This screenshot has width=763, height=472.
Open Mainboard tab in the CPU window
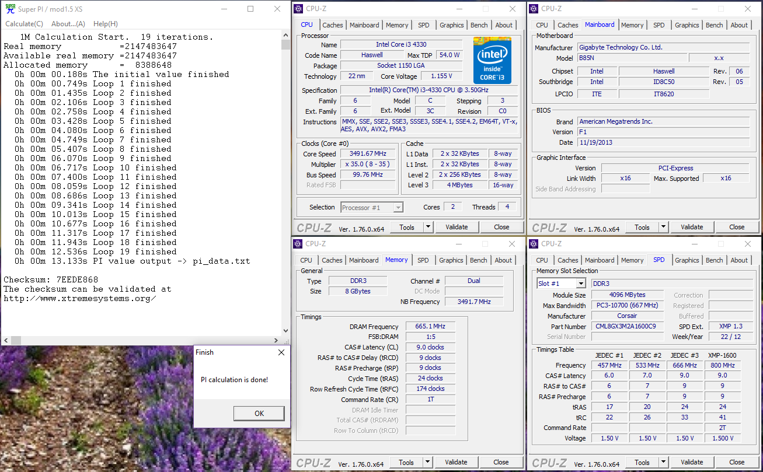(364, 25)
